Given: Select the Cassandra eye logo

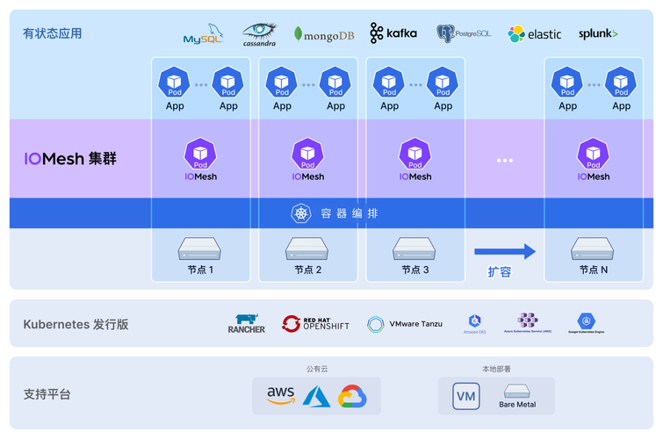Looking at the screenshot, I should (259, 34).
